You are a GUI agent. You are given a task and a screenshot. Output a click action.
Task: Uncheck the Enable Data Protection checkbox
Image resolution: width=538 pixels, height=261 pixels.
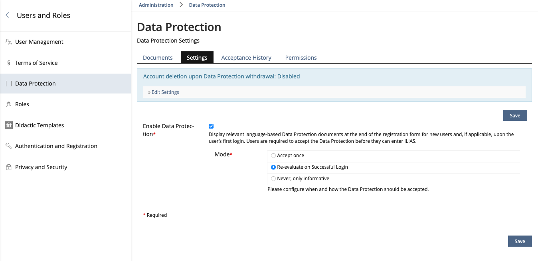[211, 126]
